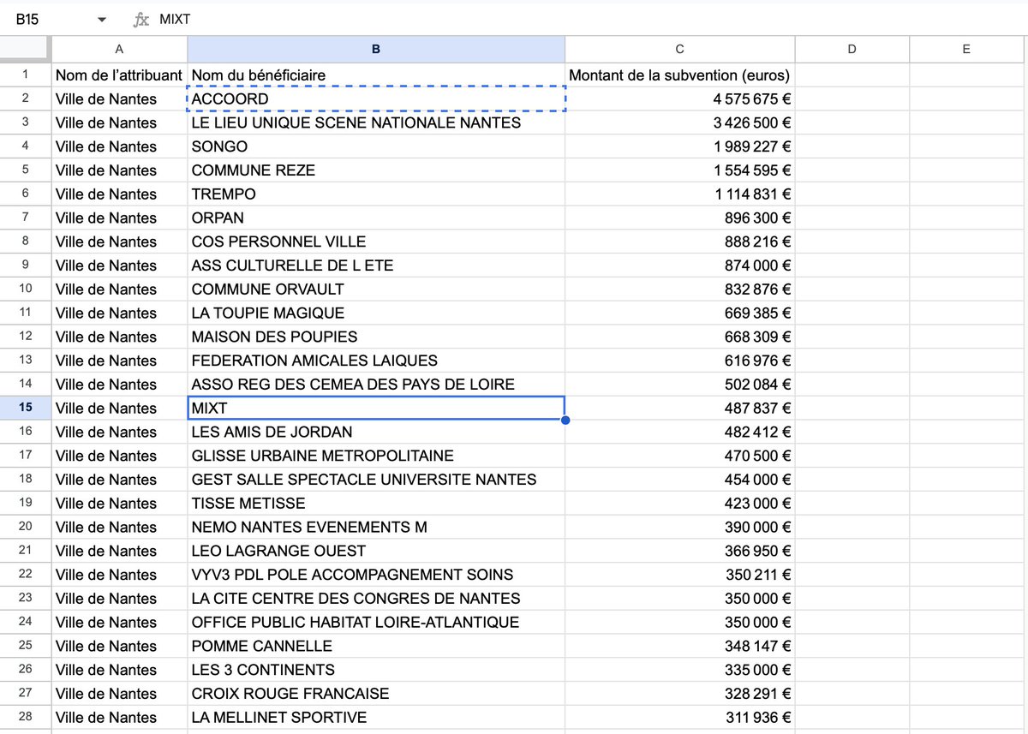Screen dimensions: 1028x734
Task: Click the POMME CANNELLE cell
Action: pyautogui.click(x=376, y=646)
